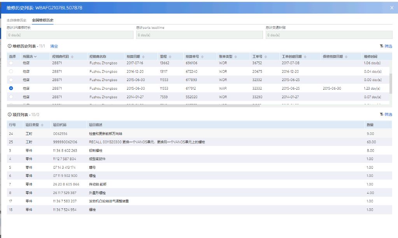
Task: Select the radio button for 结算单号 672240
Action: (11, 71)
